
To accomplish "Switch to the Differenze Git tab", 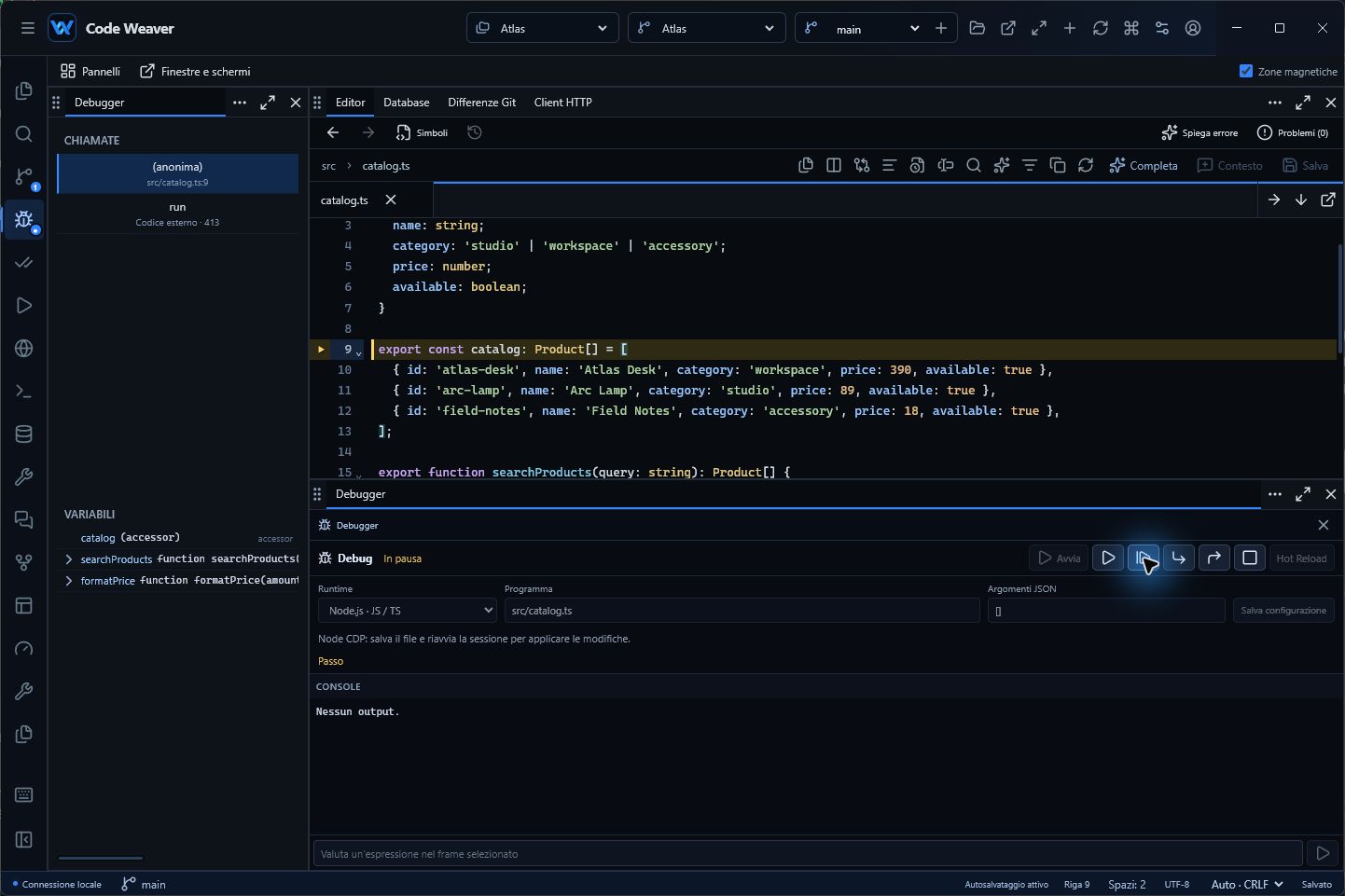I will (481, 103).
